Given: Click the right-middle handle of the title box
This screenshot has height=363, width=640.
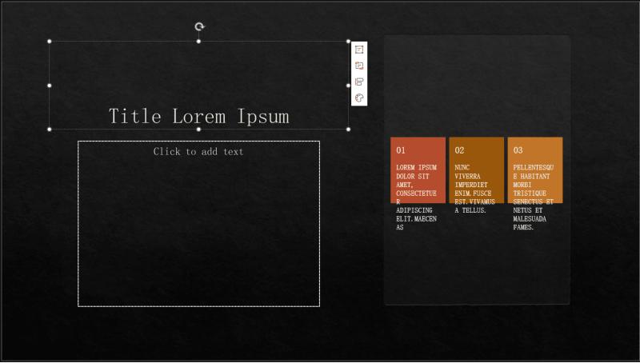Looking at the screenshot, I should tap(348, 86).
